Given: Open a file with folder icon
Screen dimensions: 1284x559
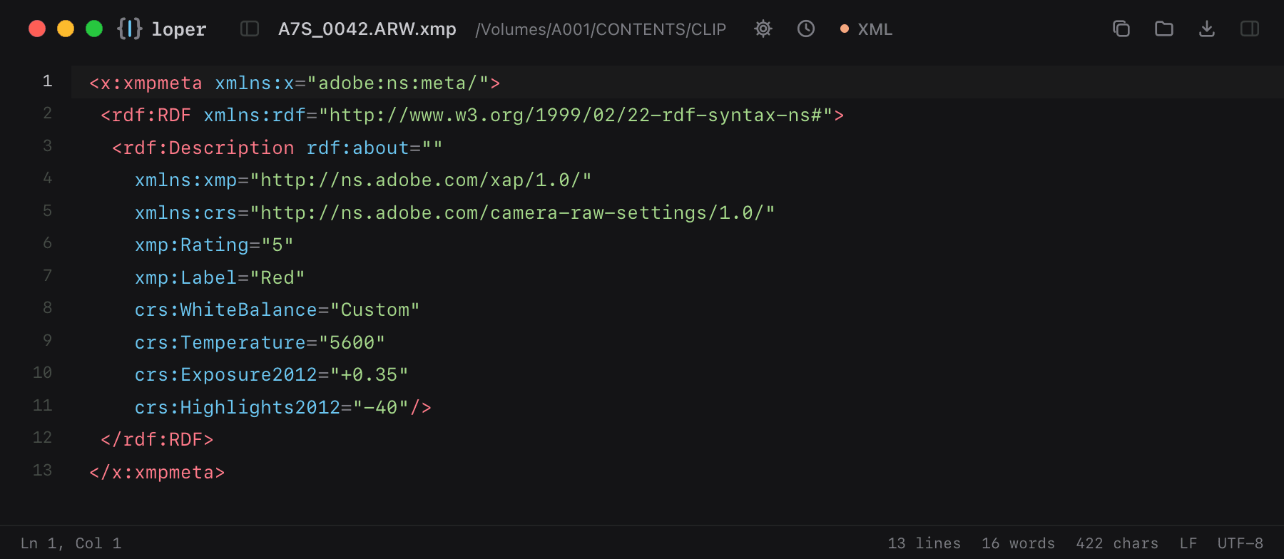Looking at the screenshot, I should point(1164,29).
